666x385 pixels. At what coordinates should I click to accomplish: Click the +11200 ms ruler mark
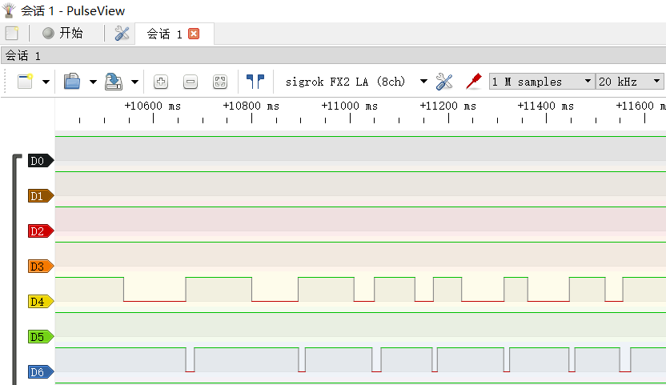[448, 106]
